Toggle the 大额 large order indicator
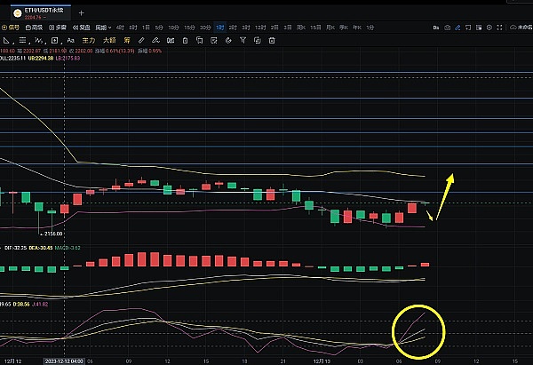Image resolution: width=533 pixels, height=365 pixels. (108, 39)
